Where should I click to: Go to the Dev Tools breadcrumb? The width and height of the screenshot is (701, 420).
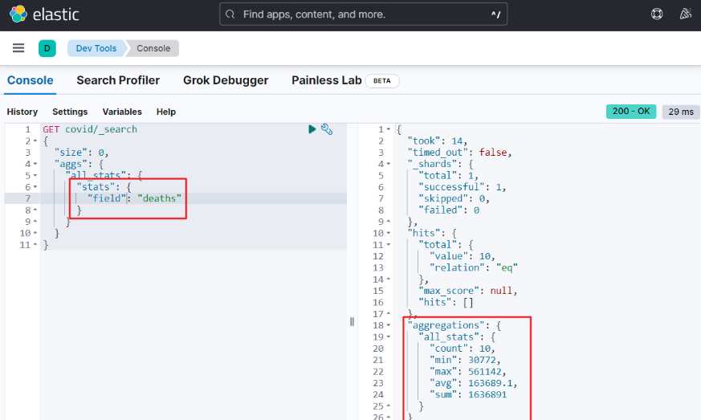coord(96,48)
